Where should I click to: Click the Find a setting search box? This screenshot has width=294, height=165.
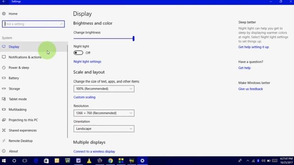[34, 24]
